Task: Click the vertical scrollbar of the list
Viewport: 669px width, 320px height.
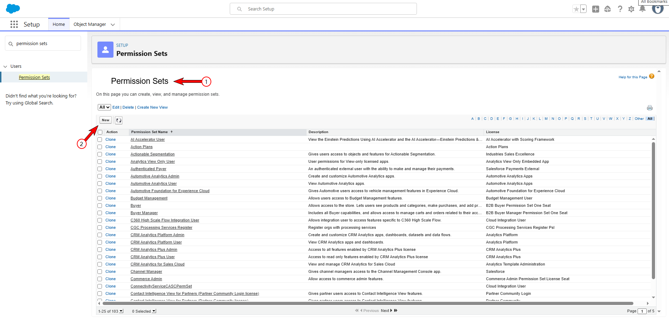Action: click(653, 210)
